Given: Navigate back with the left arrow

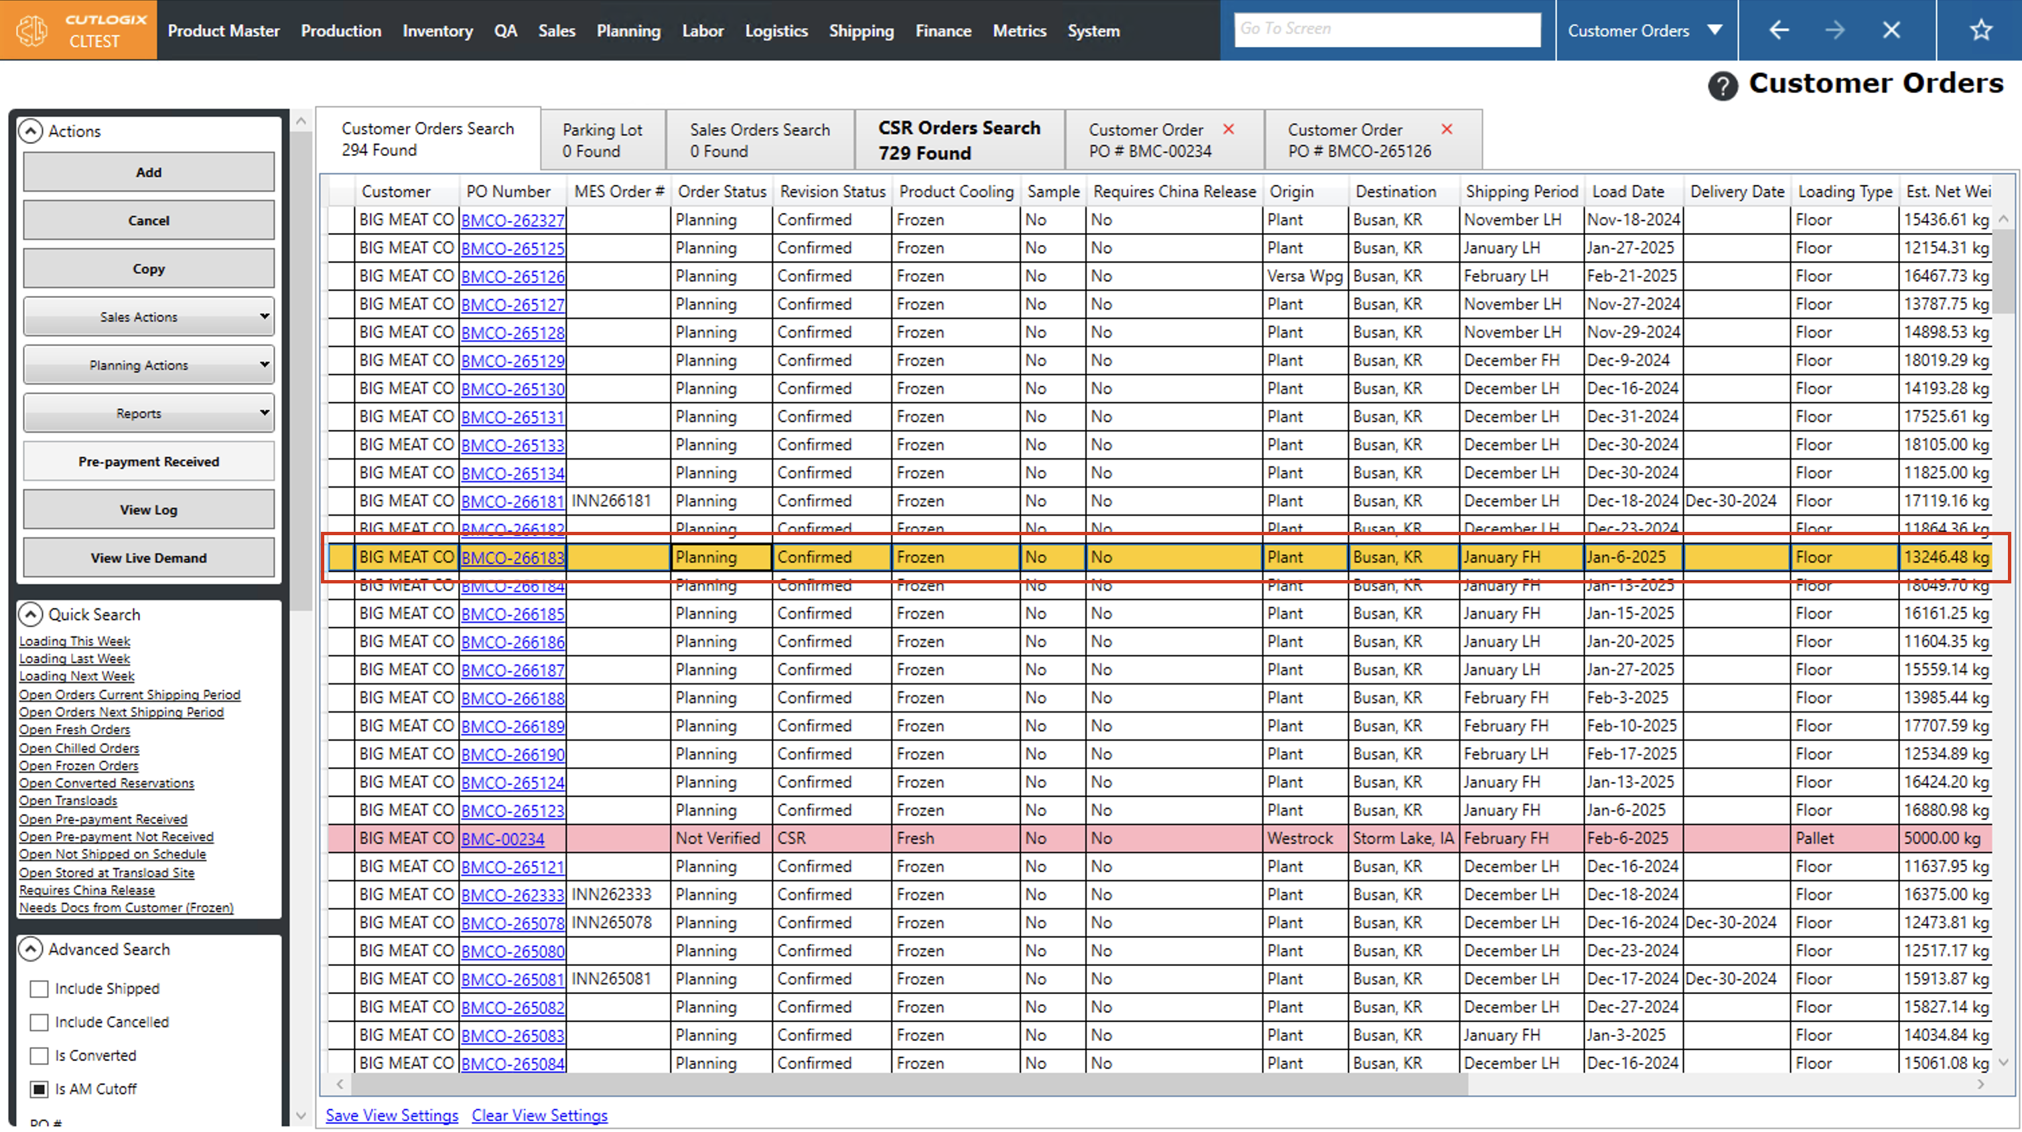Looking at the screenshot, I should pos(1779,31).
